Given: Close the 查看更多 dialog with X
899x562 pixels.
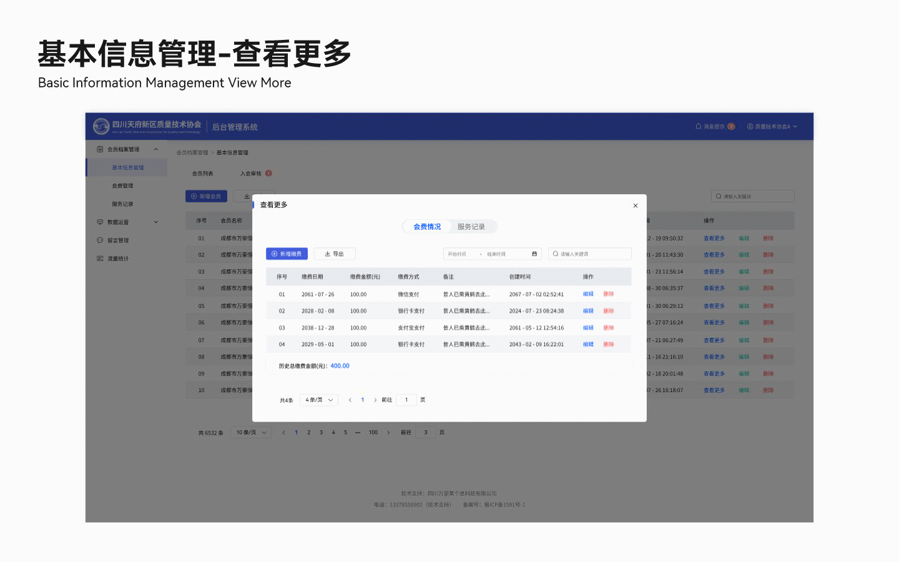Looking at the screenshot, I should (636, 205).
